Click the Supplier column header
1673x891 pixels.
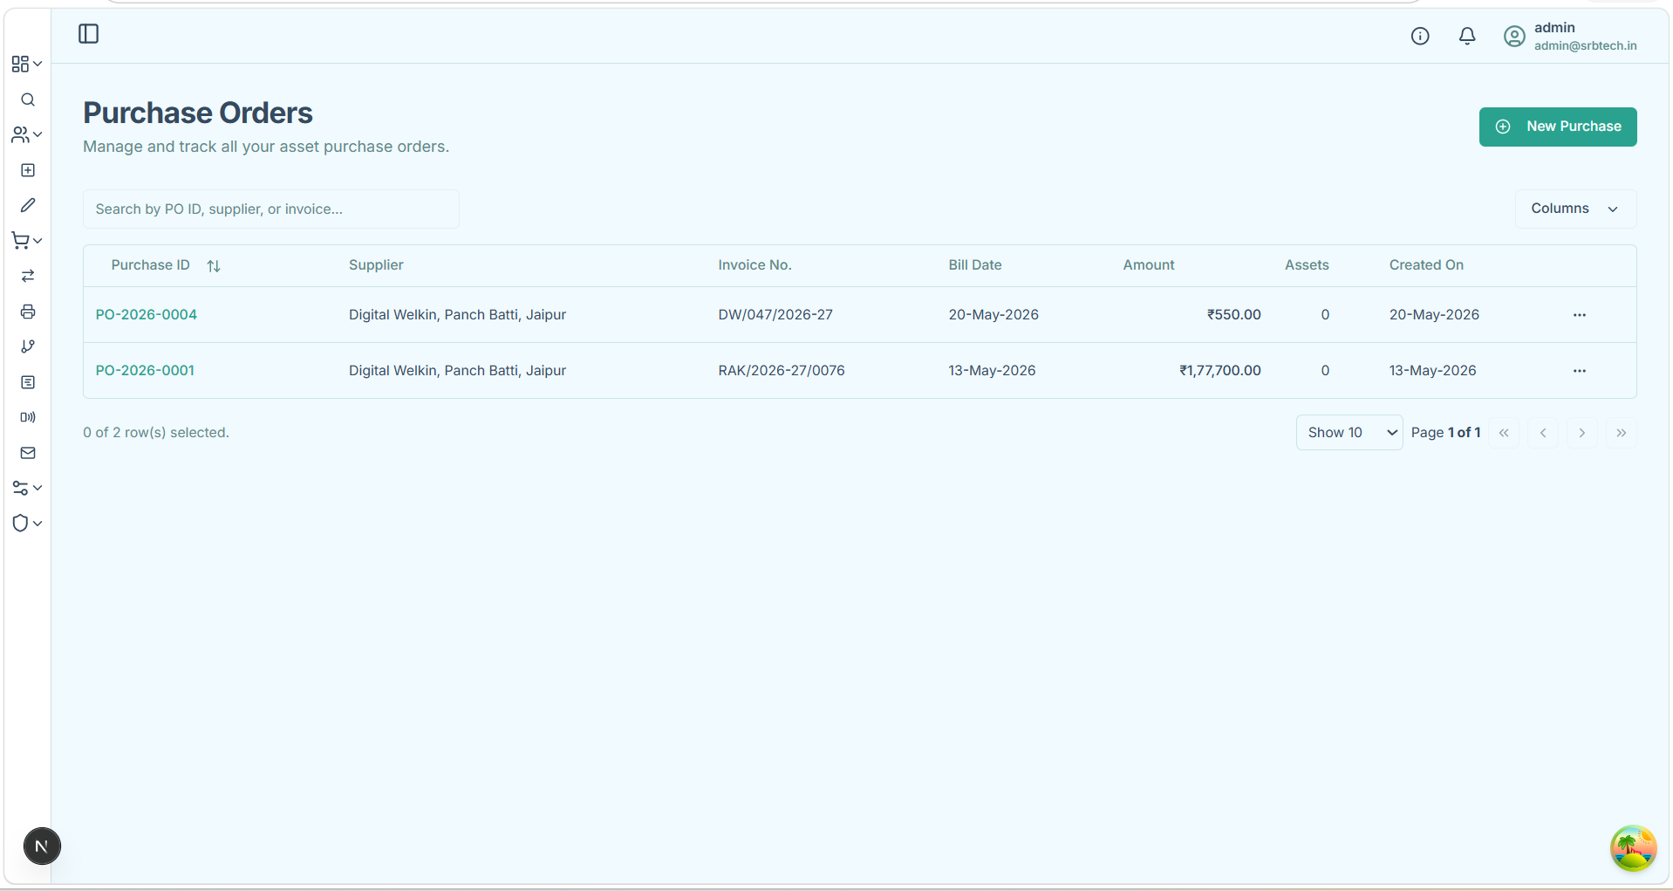[x=376, y=265]
